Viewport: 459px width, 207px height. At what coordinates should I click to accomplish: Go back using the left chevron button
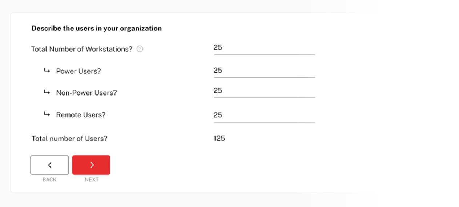pyautogui.click(x=49, y=165)
